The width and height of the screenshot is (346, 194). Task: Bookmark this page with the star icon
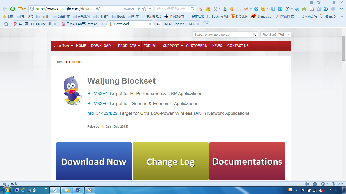coord(144,9)
